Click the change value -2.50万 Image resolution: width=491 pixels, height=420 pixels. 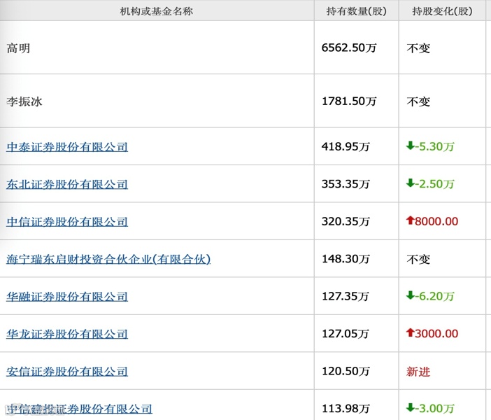[435, 183]
